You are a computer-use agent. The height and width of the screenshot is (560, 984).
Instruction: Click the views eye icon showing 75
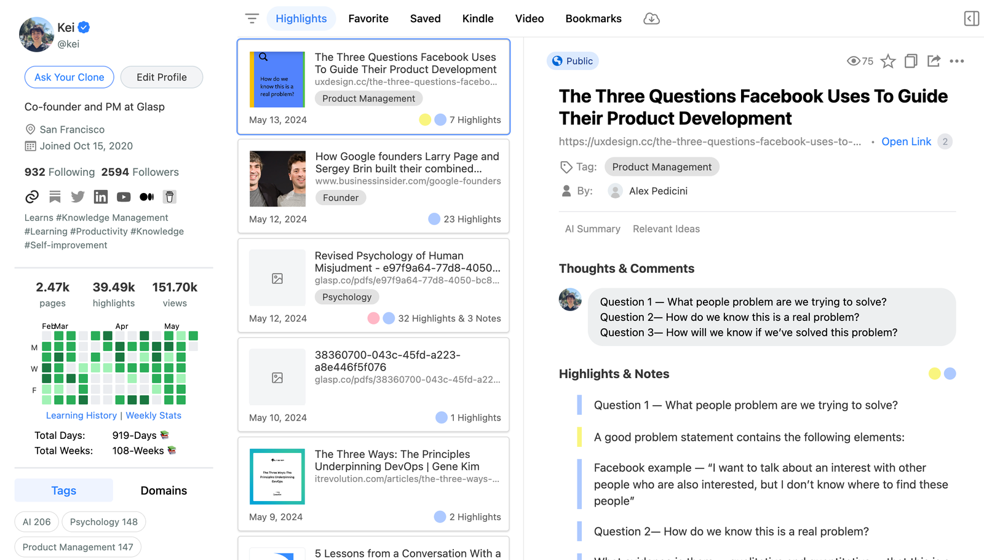[853, 61]
